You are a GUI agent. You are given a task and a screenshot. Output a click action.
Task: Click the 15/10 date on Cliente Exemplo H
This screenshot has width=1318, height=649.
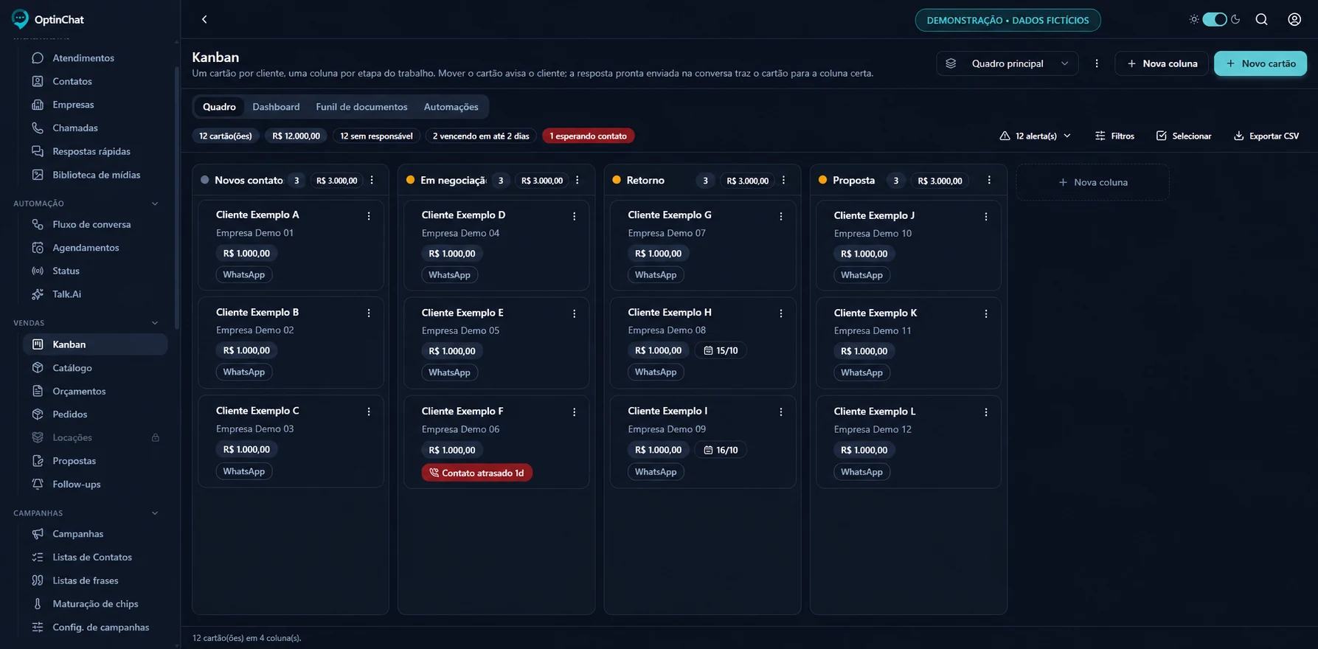721,350
